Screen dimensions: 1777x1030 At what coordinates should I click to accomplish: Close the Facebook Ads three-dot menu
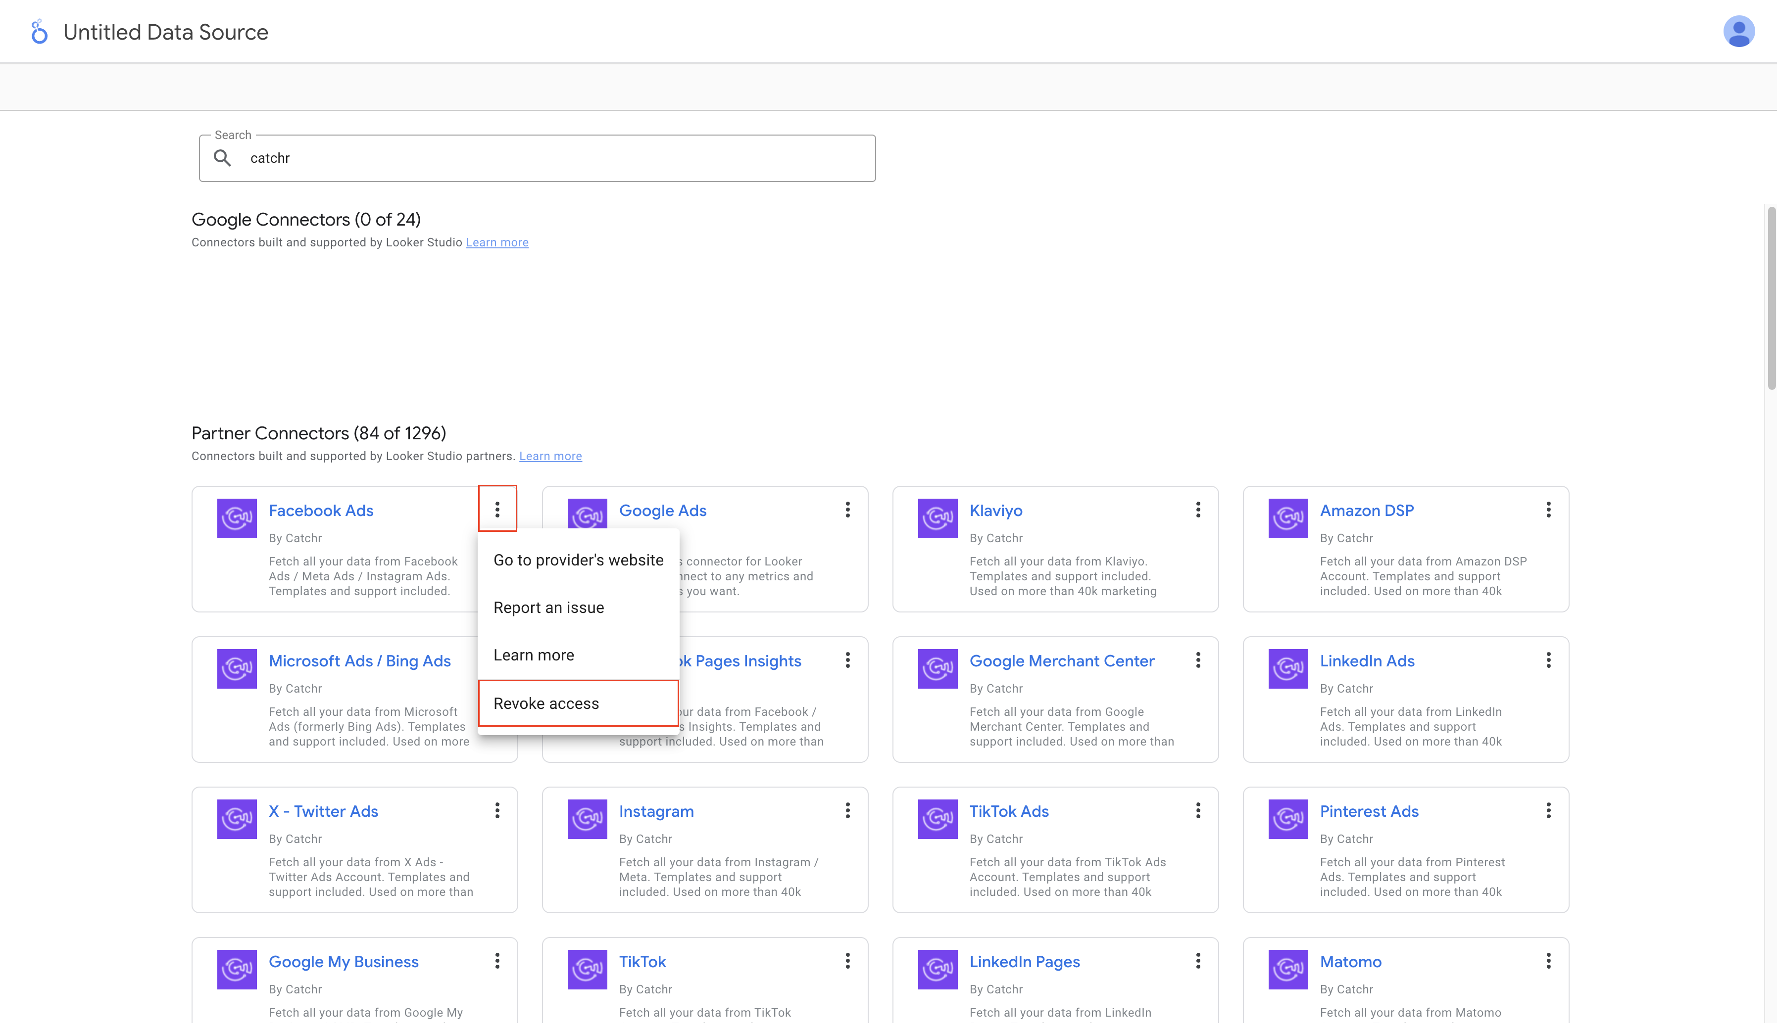pos(497,509)
